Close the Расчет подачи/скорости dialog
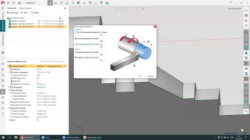The image size is (250, 140). click(155, 27)
